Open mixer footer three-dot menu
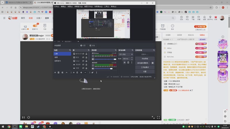The width and height of the screenshot is (230, 129). pos(97,73)
